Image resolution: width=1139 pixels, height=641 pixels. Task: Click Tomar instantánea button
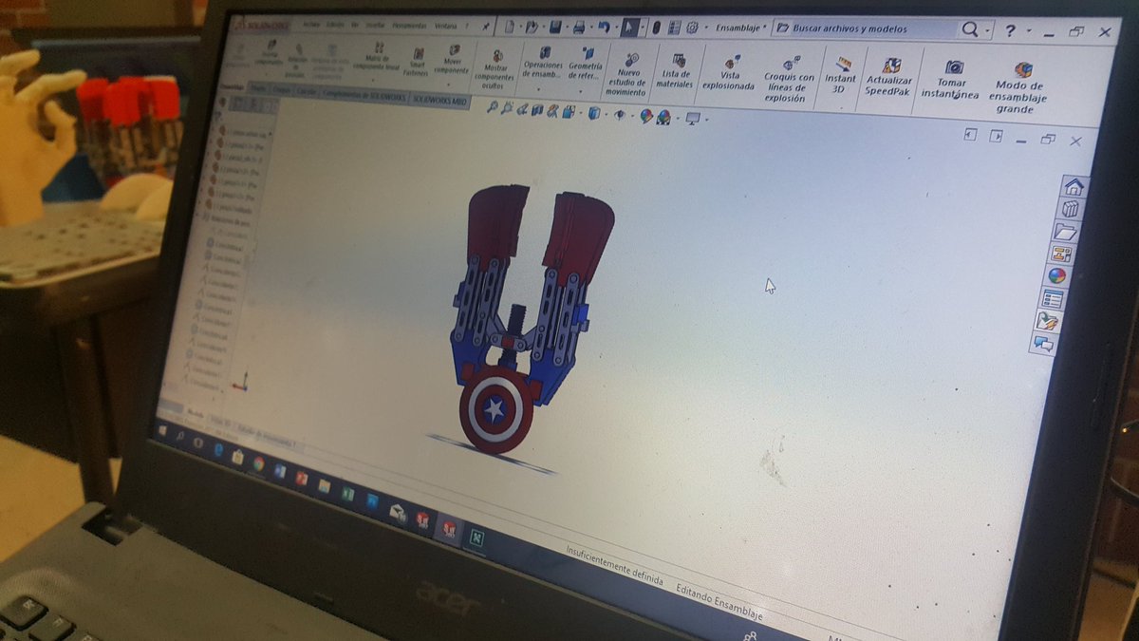click(x=950, y=81)
